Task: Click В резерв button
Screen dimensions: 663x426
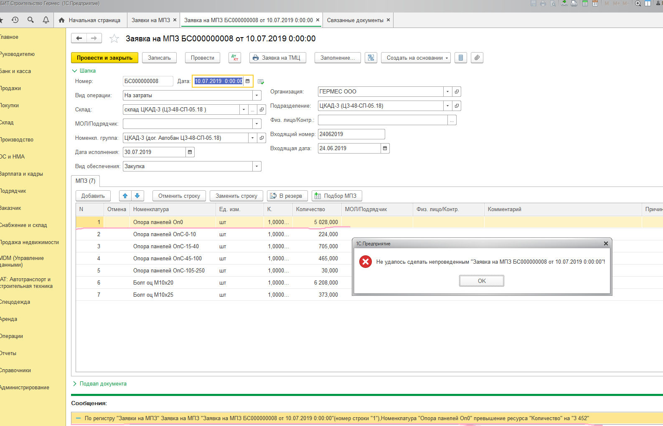Action: click(x=287, y=196)
